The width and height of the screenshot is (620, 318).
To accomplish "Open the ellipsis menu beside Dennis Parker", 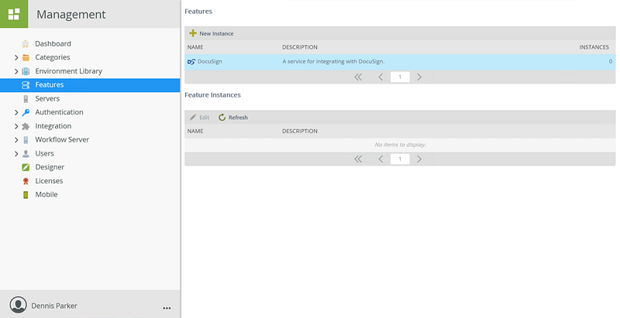I will pyautogui.click(x=167, y=308).
